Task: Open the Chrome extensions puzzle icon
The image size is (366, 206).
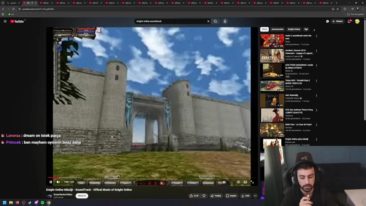Action: [x=345, y=9]
